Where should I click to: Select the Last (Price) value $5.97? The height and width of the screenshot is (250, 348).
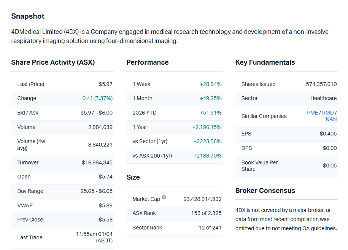[106, 84]
